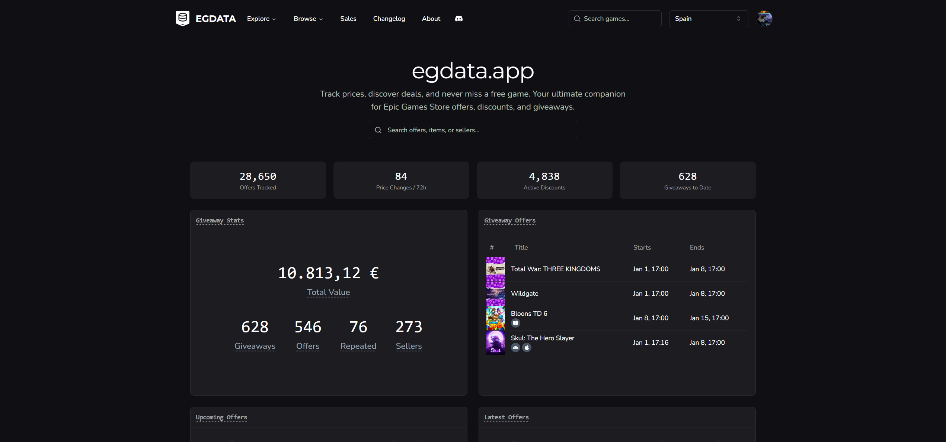Open the Giveaway Offers section link
The image size is (946, 442).
coord(509,220)
